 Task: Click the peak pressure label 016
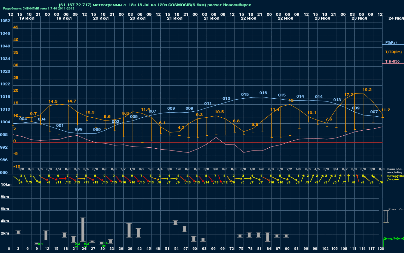point(263,93)
